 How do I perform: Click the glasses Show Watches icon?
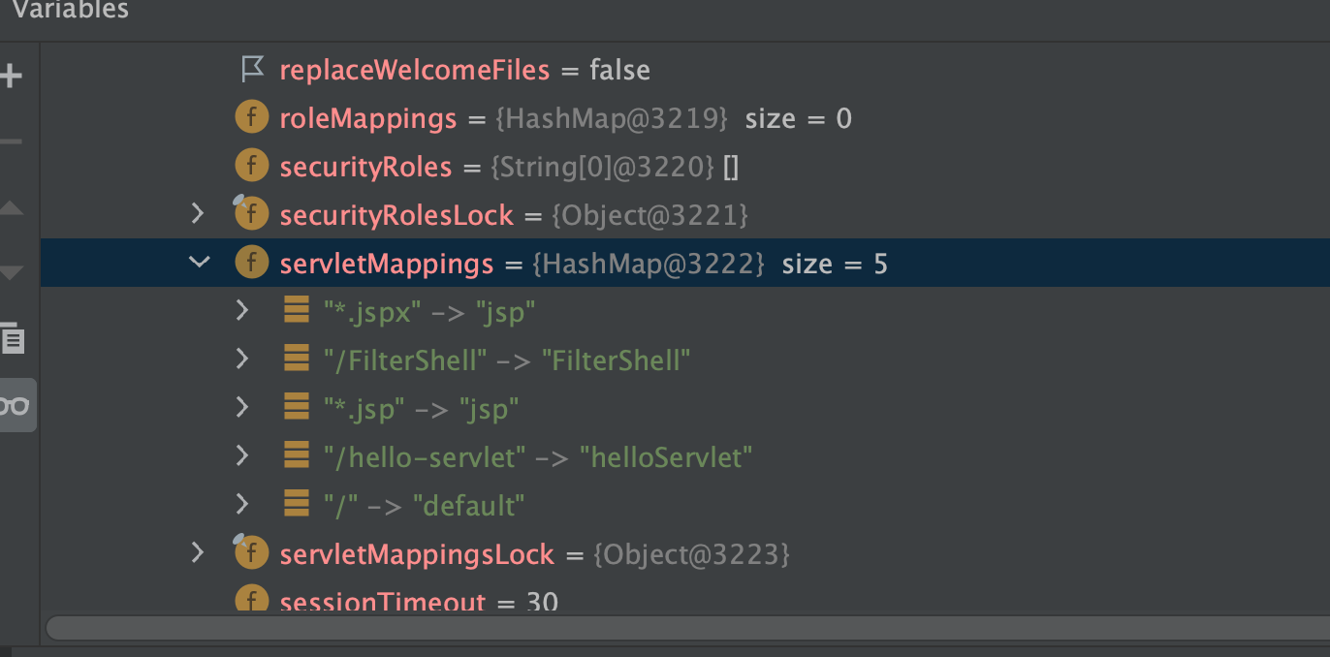(14, 405)
